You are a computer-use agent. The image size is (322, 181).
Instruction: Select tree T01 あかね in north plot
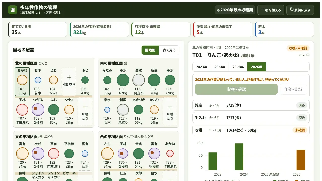pyautogui.click(x=22, y=82)
